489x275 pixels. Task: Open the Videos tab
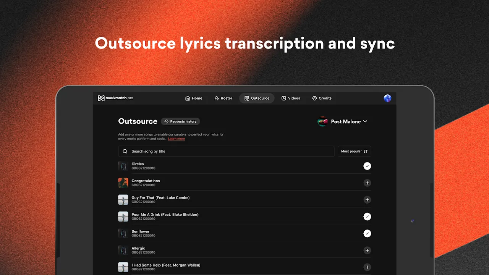(291, 98)
